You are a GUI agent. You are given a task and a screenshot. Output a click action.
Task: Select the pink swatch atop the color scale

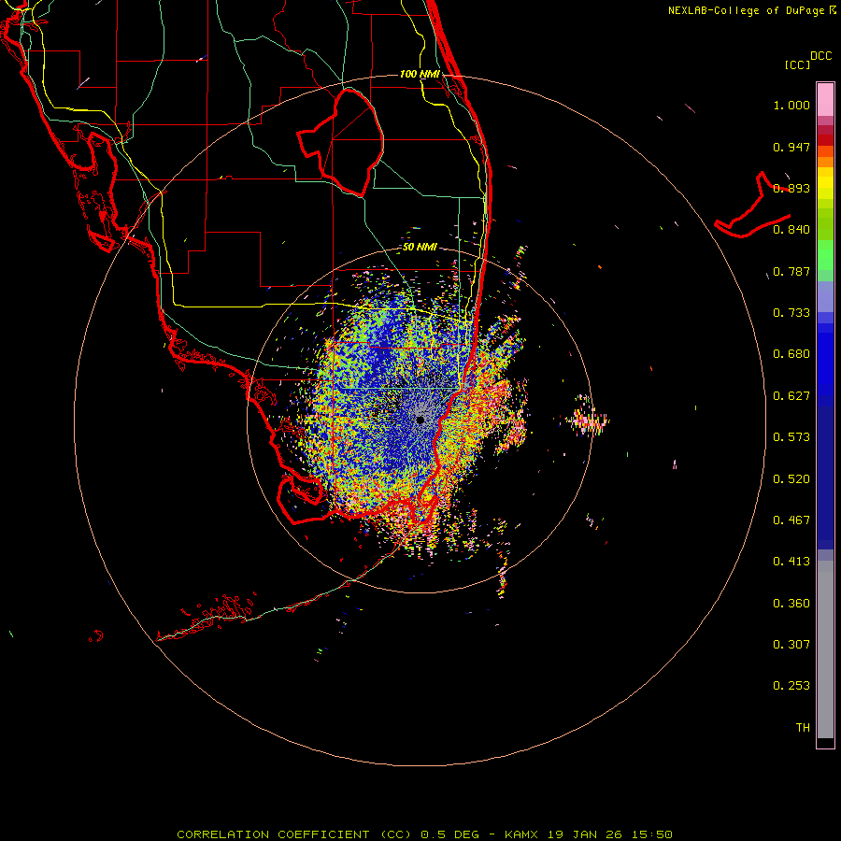coord(825,100)
